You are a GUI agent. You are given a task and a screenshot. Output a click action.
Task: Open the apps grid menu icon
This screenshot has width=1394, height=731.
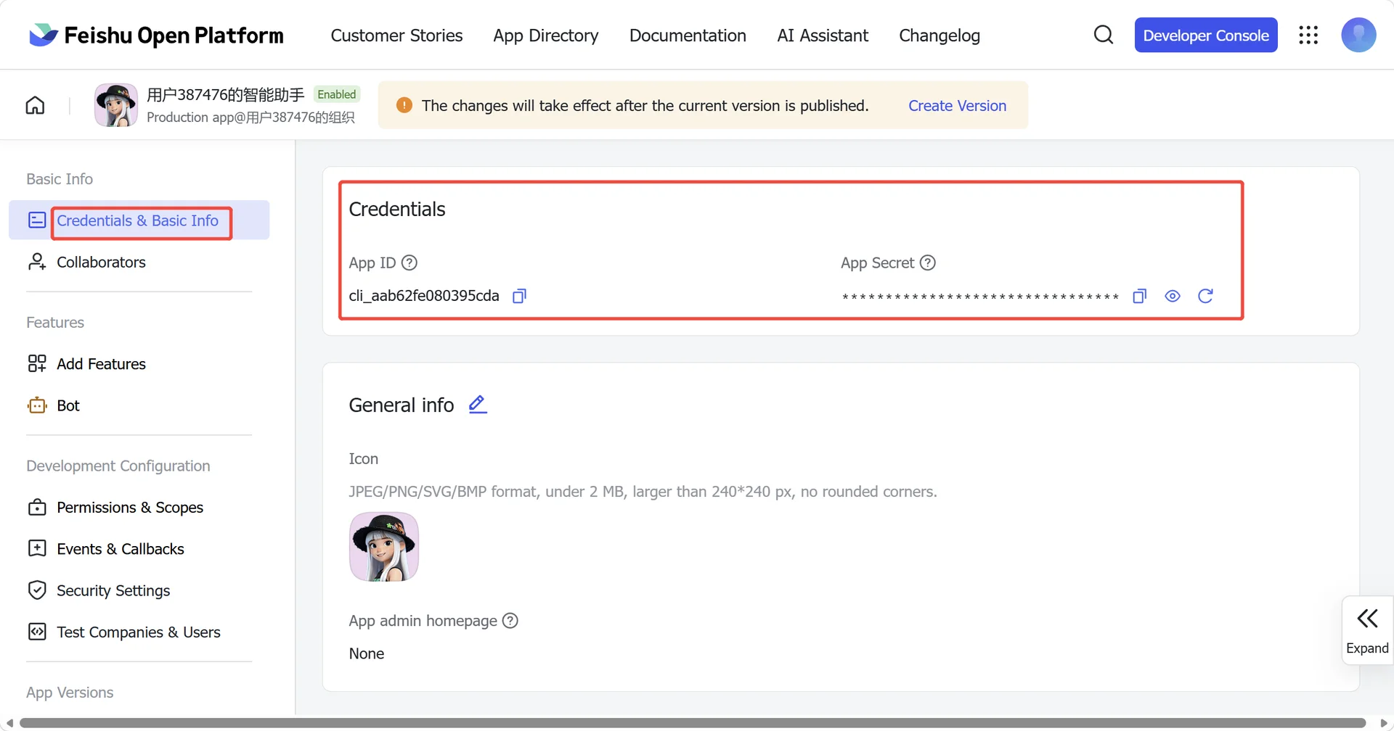1308,35
